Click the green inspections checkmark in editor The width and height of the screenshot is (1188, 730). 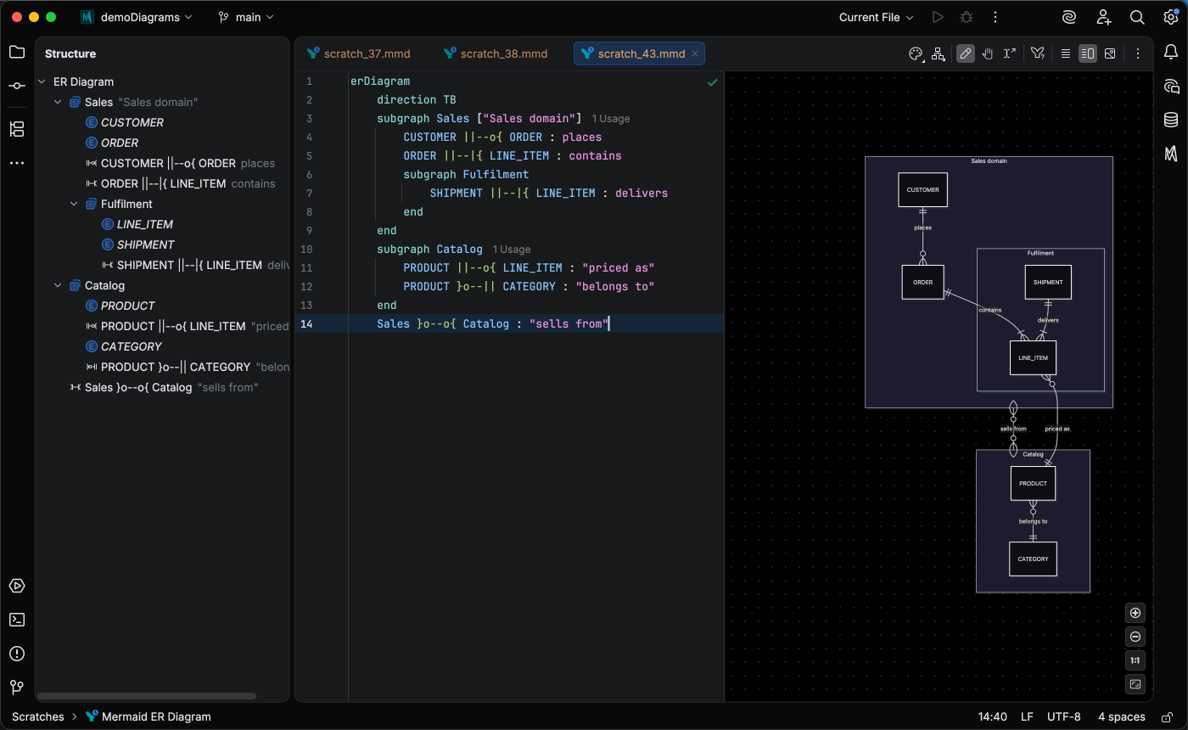(x=713, y=82)
